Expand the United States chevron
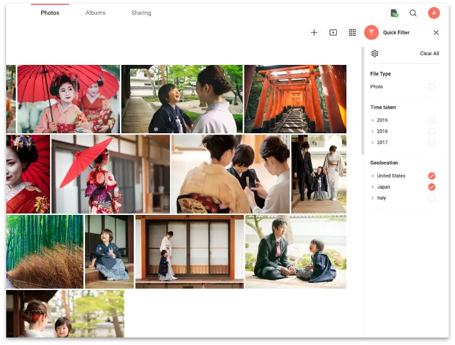 pos(372,176)
